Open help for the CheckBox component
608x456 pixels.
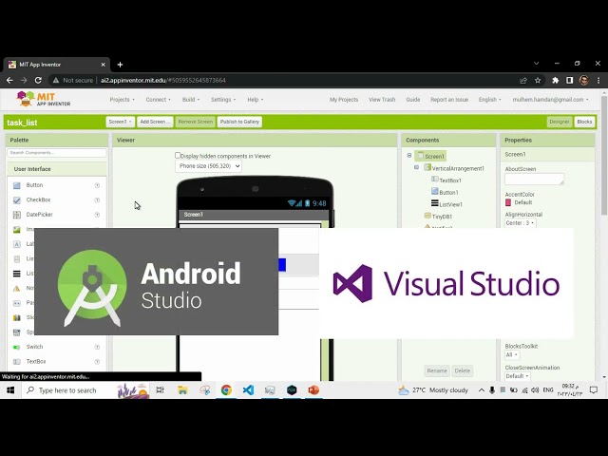coord(97,200)
